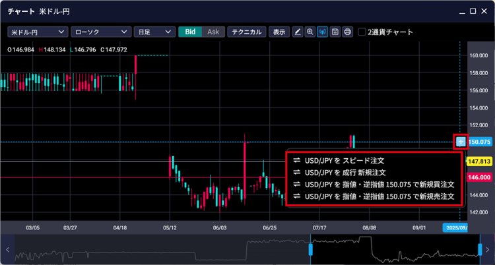
Task: Click the plus icon beside 150.075
Action: coord(461,141)
